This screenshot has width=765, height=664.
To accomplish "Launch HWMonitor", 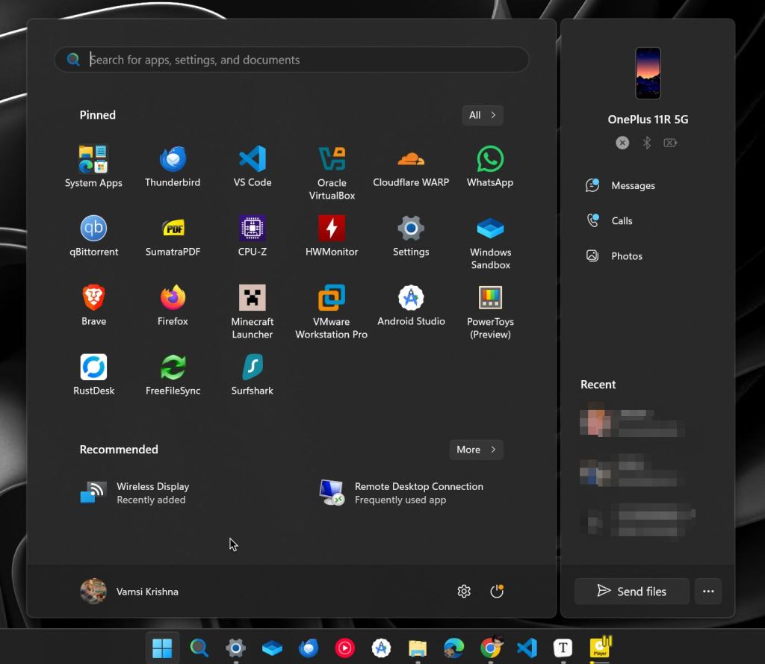I will [332, 235].
